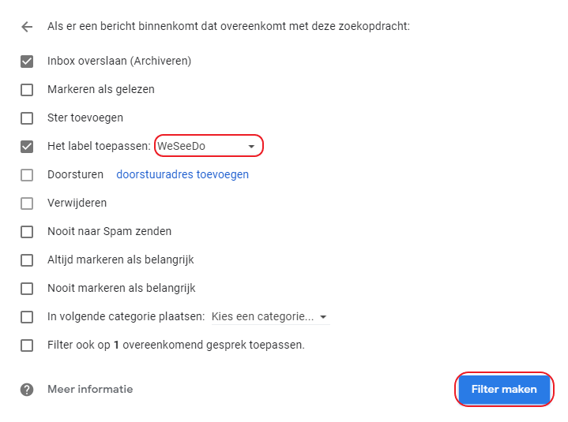Image resolution: width=568 pixels, height=422 pixels.
Task: Open the Meer informatie link
Action: pos(90,390)
